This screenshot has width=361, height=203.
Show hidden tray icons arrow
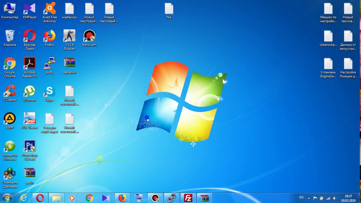pos(309,198)
